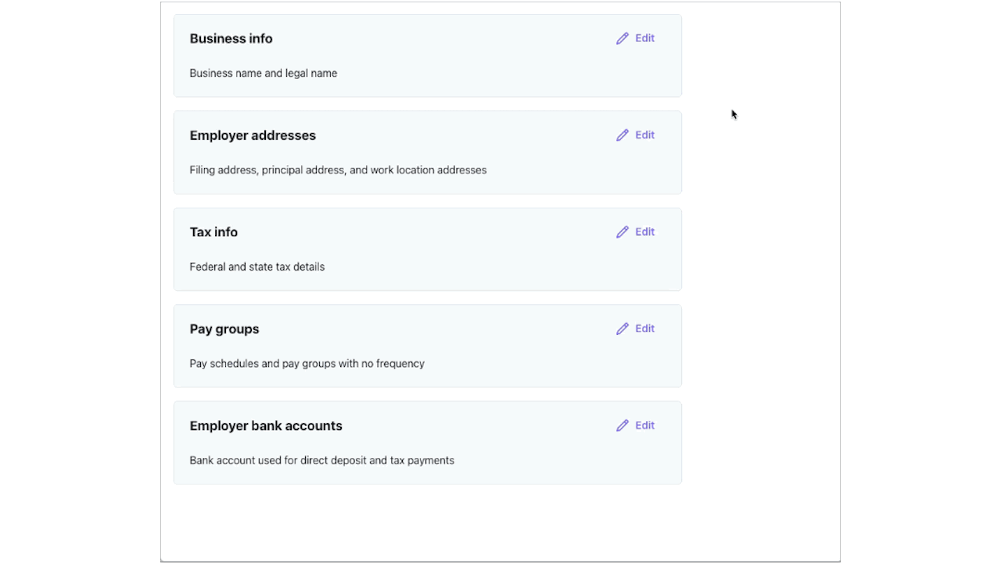Open the Edit link for Employer bank accounts
Screen dimensions: 1001x564
(x=644, y=426)
